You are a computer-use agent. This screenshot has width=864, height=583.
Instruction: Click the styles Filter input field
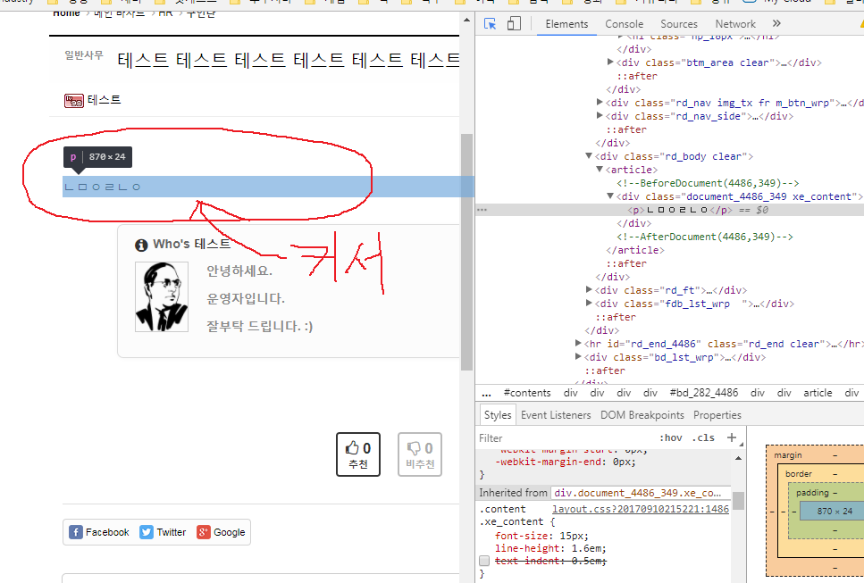[563, 438]
